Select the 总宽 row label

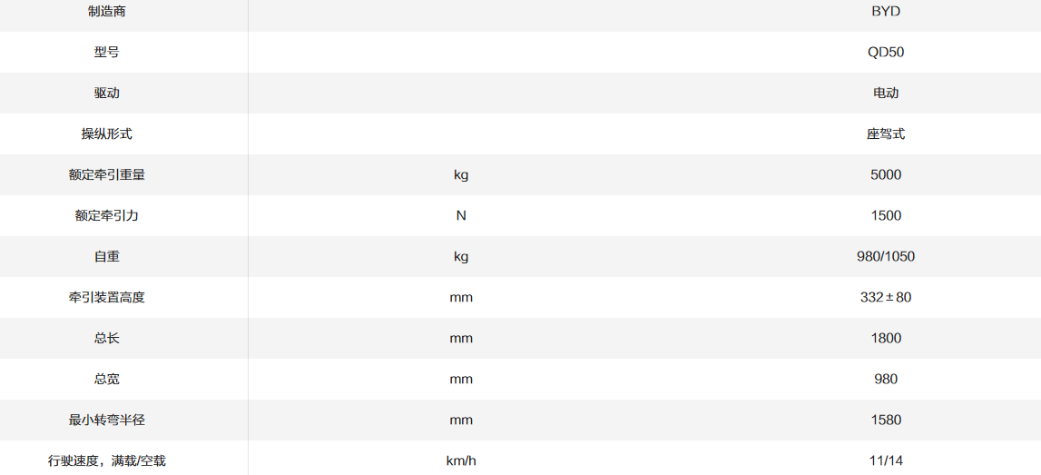coord(107,379)
